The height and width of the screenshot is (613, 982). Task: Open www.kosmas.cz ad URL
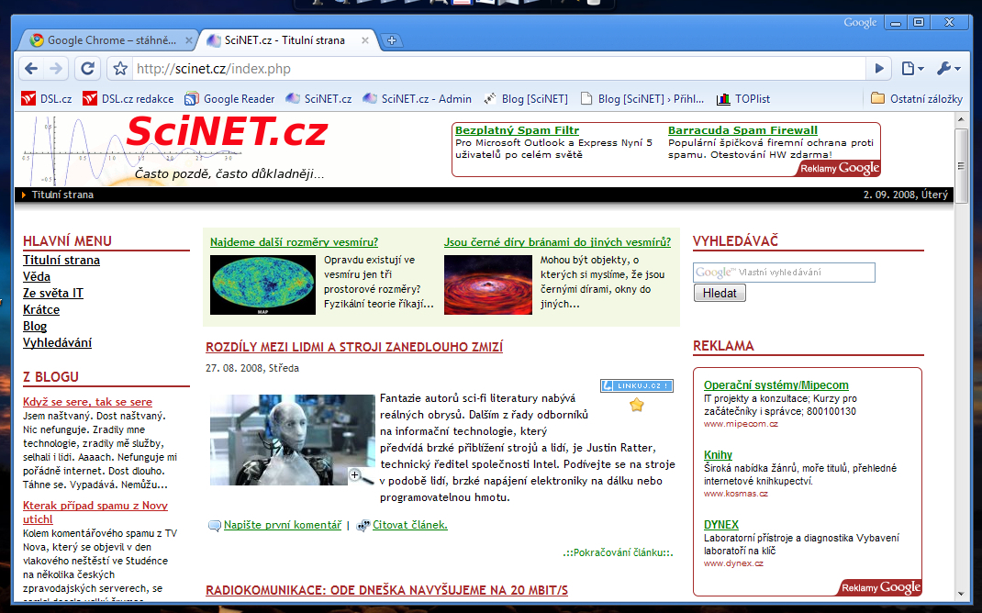point(736,494)
